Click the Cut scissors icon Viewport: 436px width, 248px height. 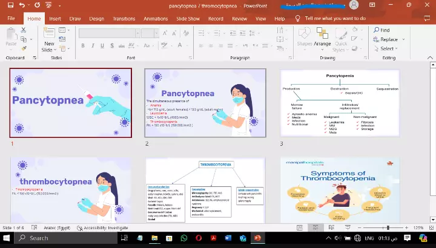(x=24, y=30)
